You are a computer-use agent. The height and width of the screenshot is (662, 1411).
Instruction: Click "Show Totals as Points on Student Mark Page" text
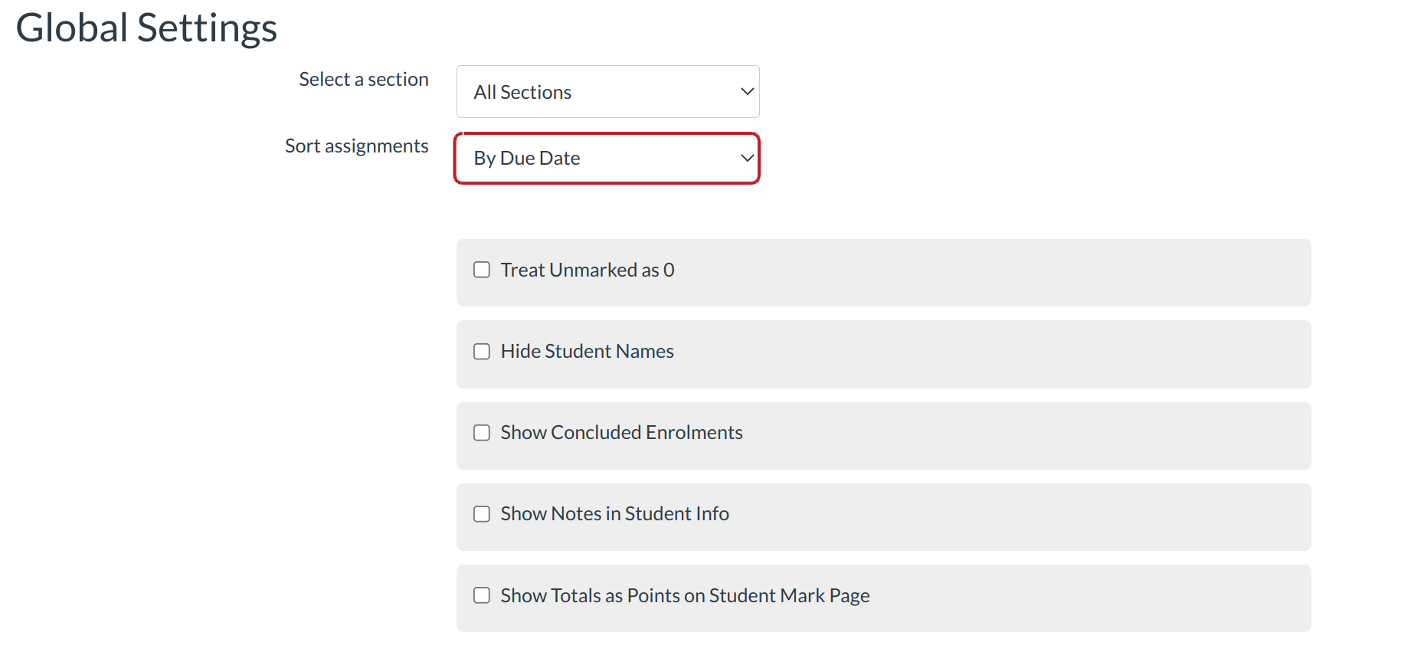pyautogui.click(x=685, y=595)
